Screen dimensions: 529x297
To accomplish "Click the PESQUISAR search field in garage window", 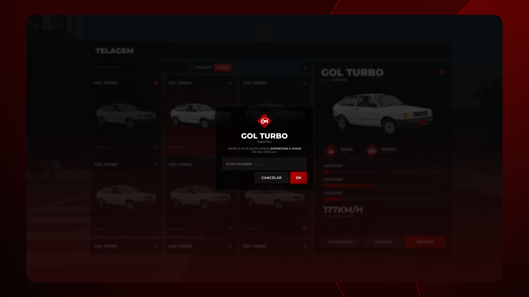I will pos(141,67).
